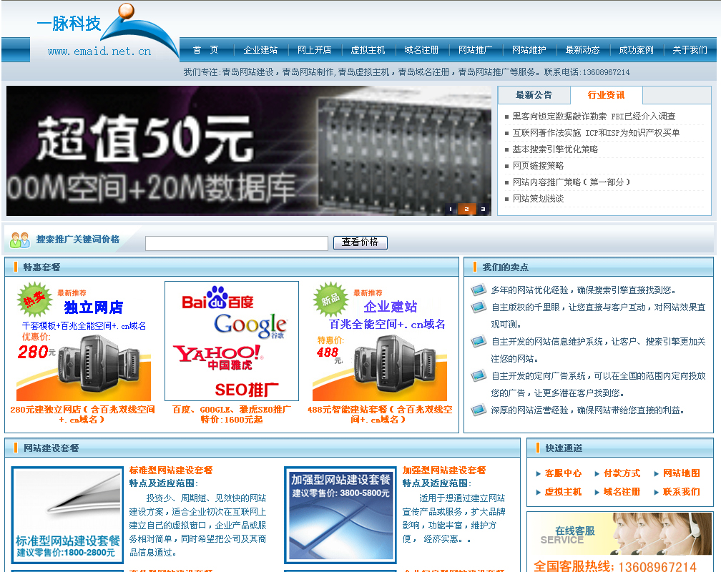Open the 虚拟主机 navigation item
The width and height of the screenshot is (721, 572).
(x=368, y=49)
